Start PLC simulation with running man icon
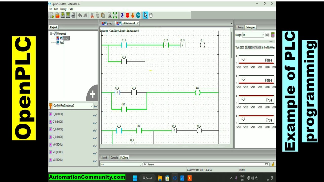This screenshot has width=324, height=182. pos(122,15)
